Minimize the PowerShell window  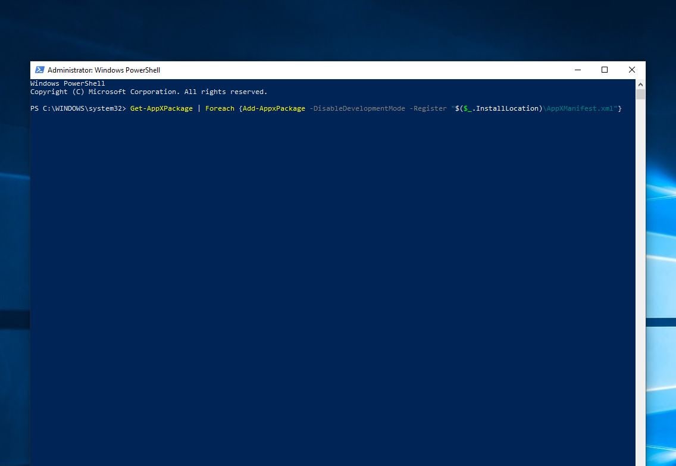(577, 70)
